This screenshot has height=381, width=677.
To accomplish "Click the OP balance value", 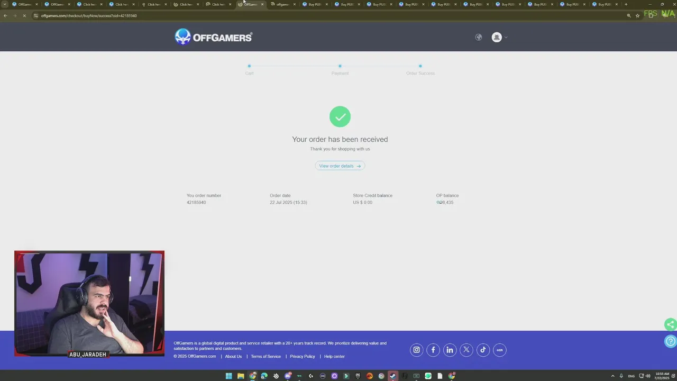I will tap(445, 202).
